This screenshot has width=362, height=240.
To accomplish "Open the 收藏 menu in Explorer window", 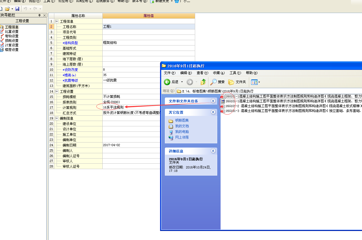I will tap(219, 73).
